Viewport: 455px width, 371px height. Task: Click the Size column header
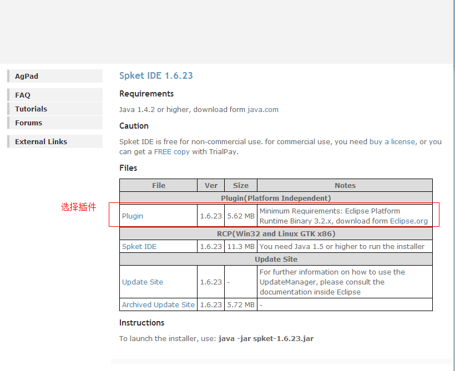241,186
